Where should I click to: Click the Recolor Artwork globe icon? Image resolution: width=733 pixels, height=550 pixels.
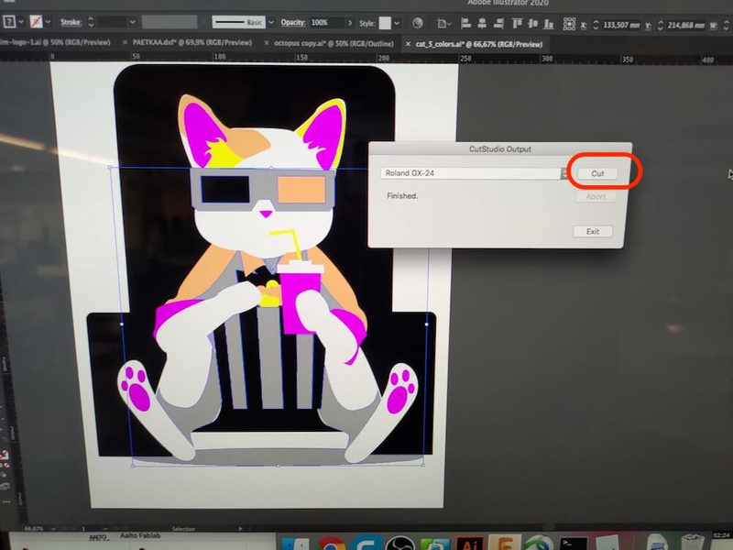click(418, 22)
